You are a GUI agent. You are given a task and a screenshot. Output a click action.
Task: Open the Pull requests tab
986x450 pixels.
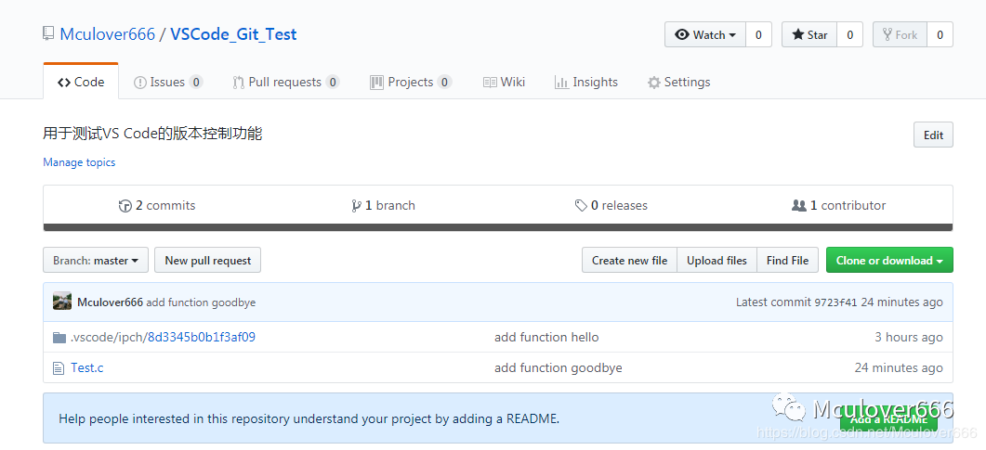[284, 83]
